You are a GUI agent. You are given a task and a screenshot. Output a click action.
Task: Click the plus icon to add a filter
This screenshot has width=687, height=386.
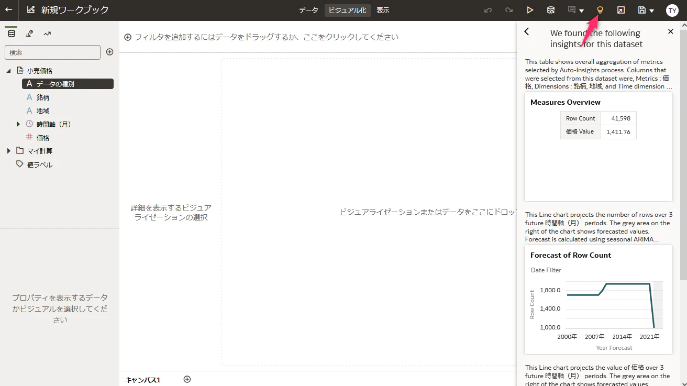tap(128, 37)
